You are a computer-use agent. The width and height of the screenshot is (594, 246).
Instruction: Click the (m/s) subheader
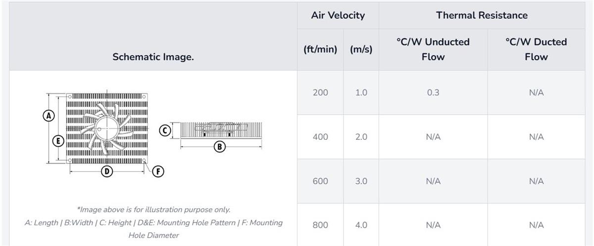(361, 49)
